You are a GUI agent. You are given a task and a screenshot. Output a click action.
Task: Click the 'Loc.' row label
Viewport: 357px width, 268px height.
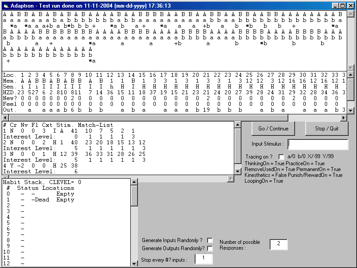[10, 75]
